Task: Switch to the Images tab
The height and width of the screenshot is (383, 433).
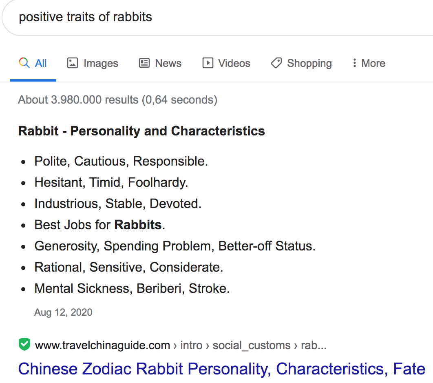Action: tap(100, 63)
